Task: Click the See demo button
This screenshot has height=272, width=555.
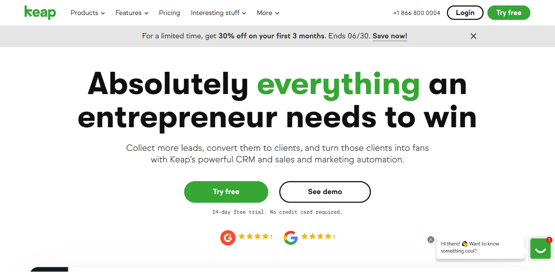Action: pyautogui.click(x=325, y=192)
